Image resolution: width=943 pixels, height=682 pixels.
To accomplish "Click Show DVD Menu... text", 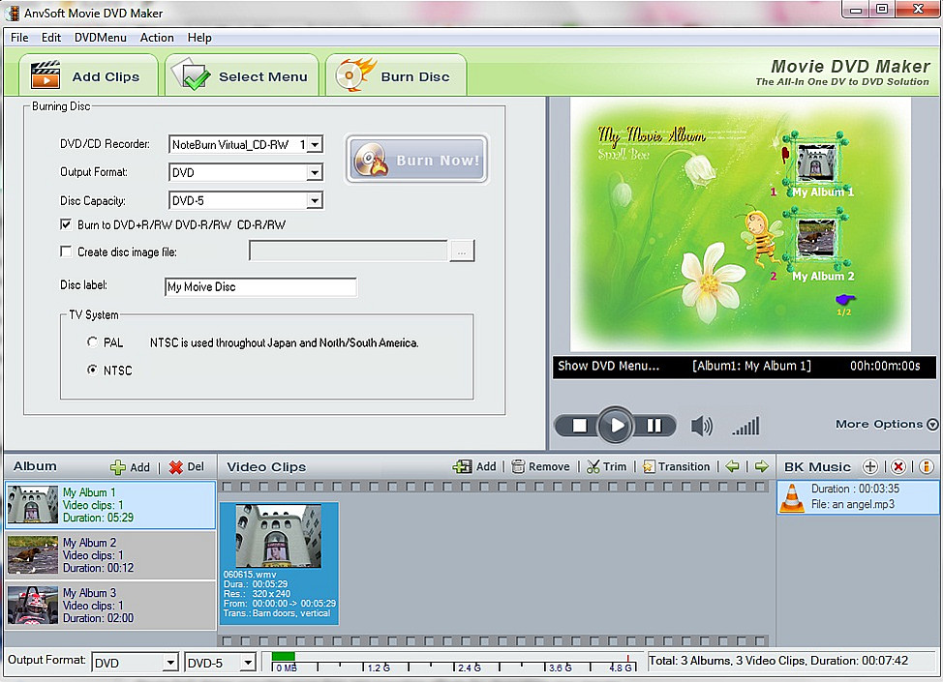I will click(608, 366).
